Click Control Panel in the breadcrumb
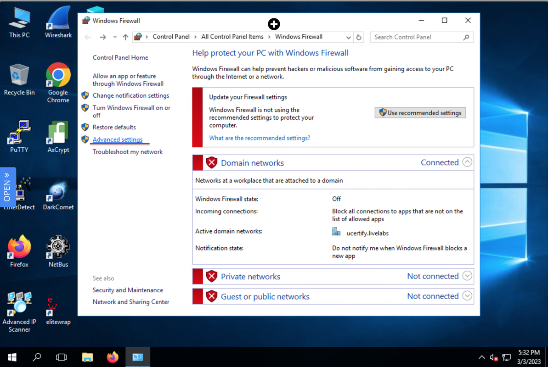Viewport: 548px width, 367px height. point(171,37)
